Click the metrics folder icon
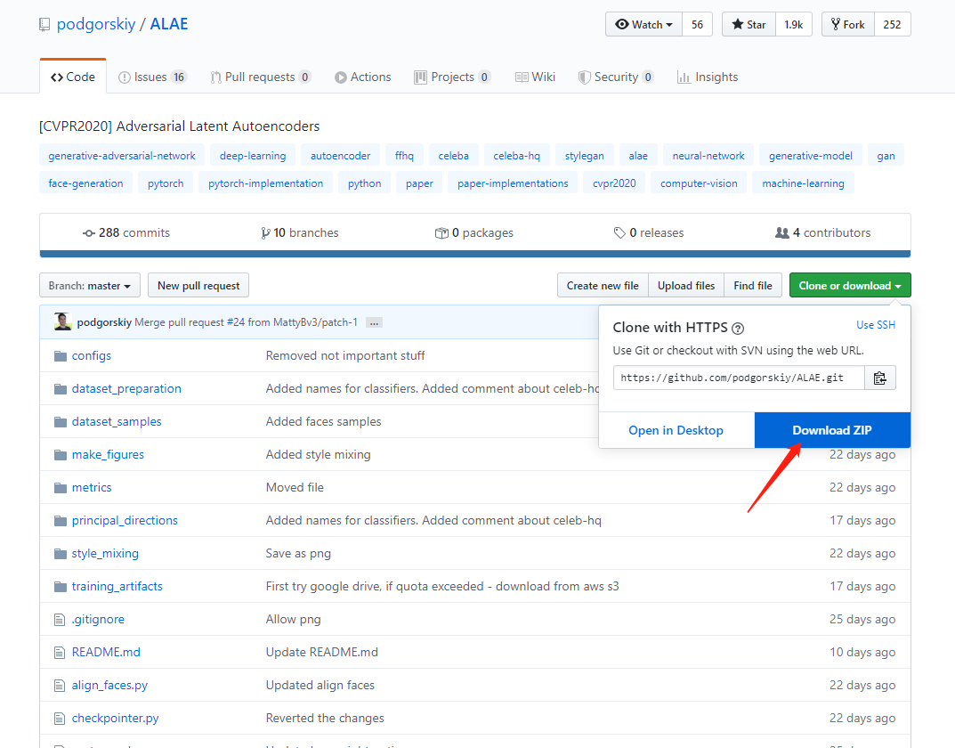The width and height of the screenshot is (955, 748). coord(61,487)
